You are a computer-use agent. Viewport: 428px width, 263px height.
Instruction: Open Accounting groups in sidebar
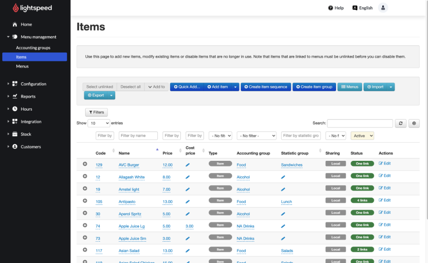[33, 48]
